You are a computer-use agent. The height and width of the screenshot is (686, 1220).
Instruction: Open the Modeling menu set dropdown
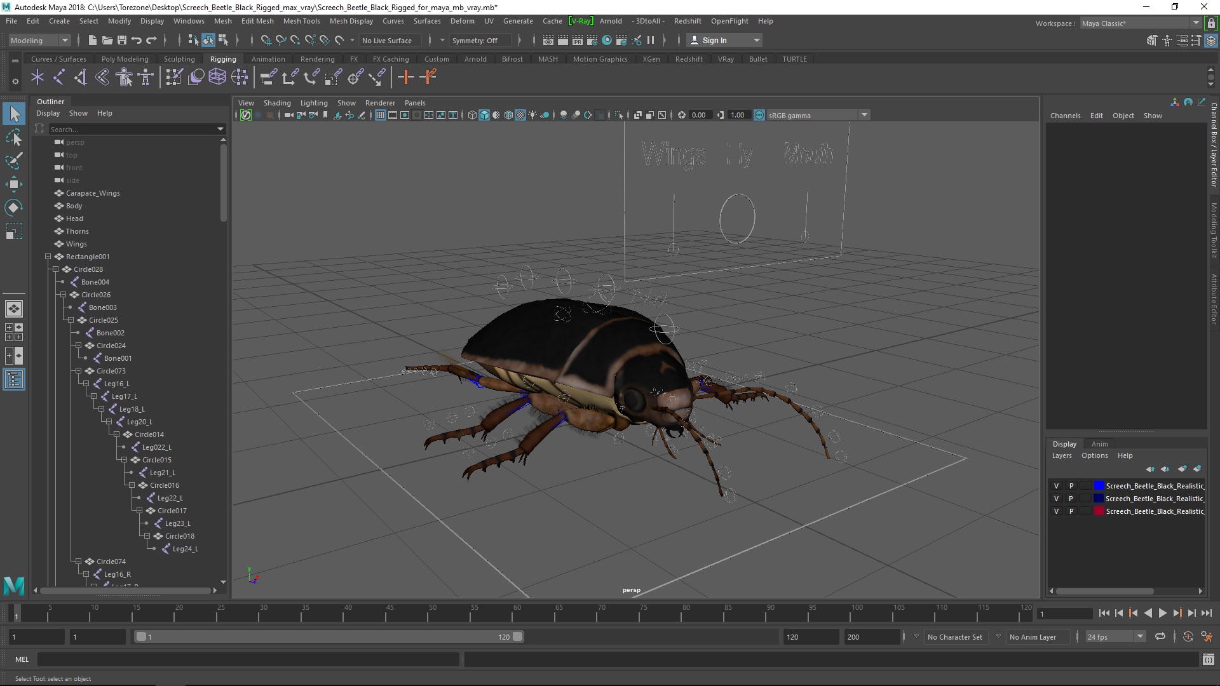39,40
